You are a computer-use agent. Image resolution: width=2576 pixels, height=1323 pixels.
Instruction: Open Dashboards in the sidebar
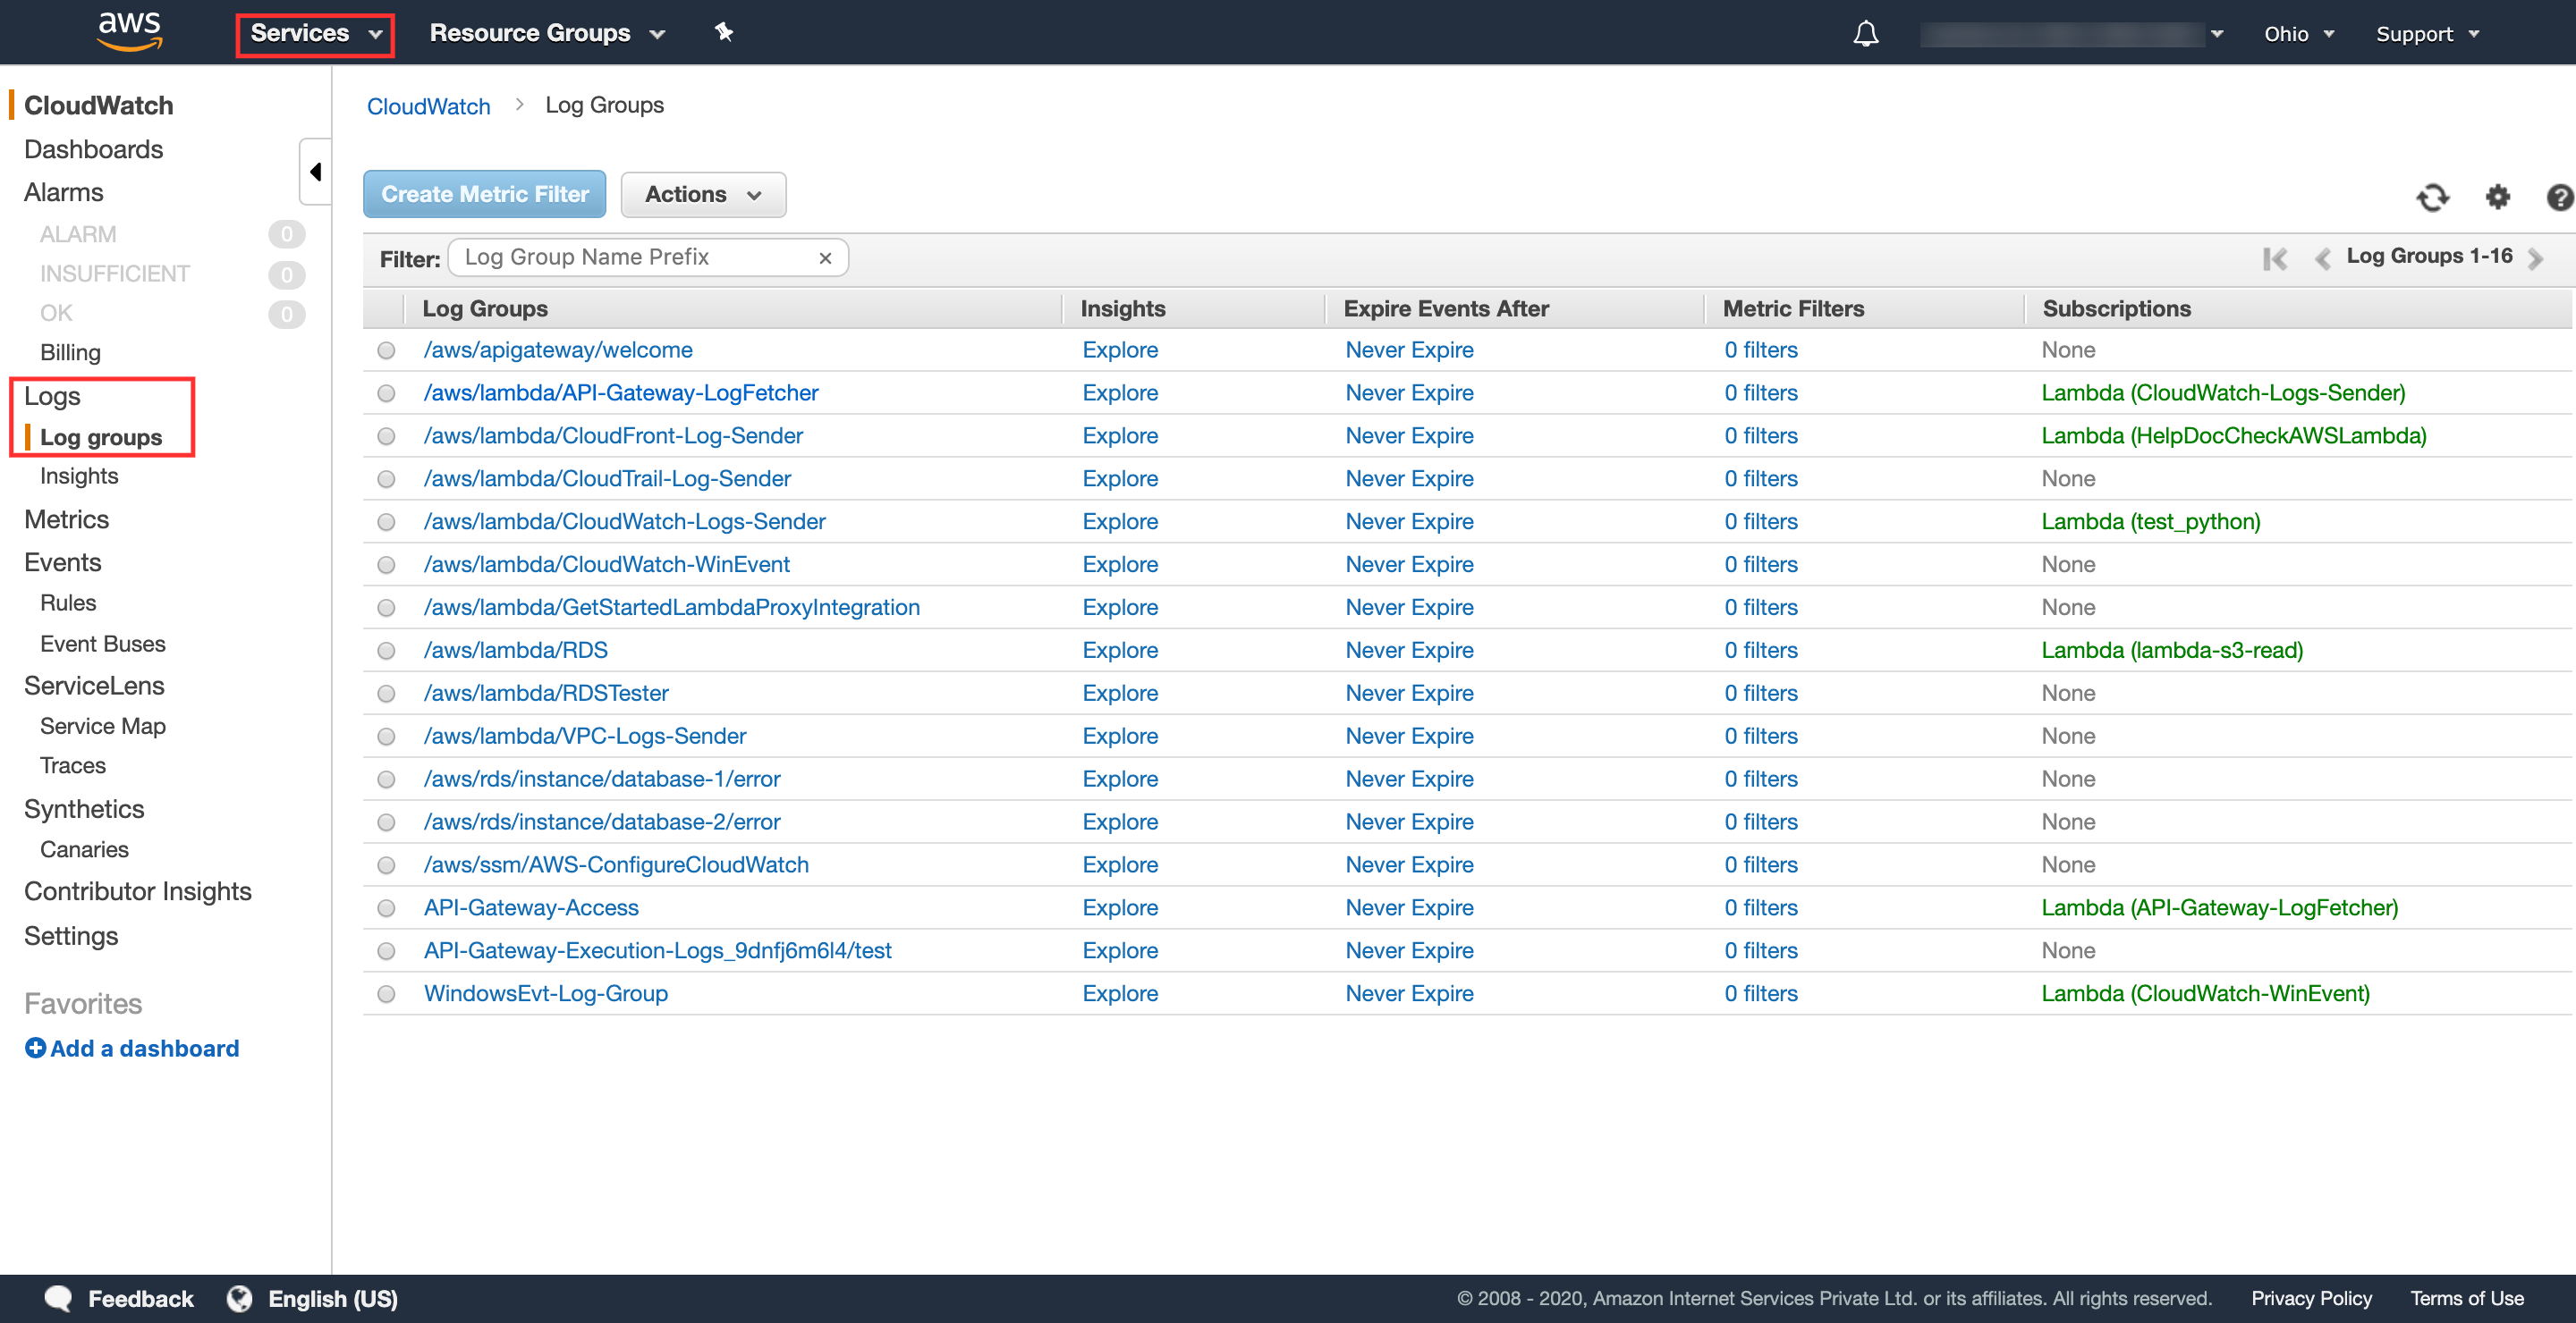coord(93,149)
